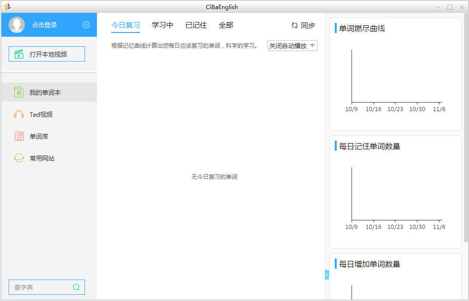Select the 今日复习 tab

[125, 25]
